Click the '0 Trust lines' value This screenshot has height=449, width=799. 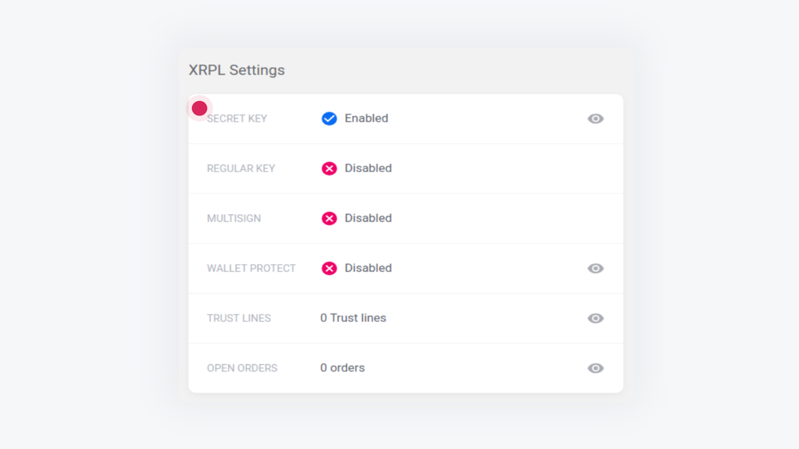coord(353,318)
